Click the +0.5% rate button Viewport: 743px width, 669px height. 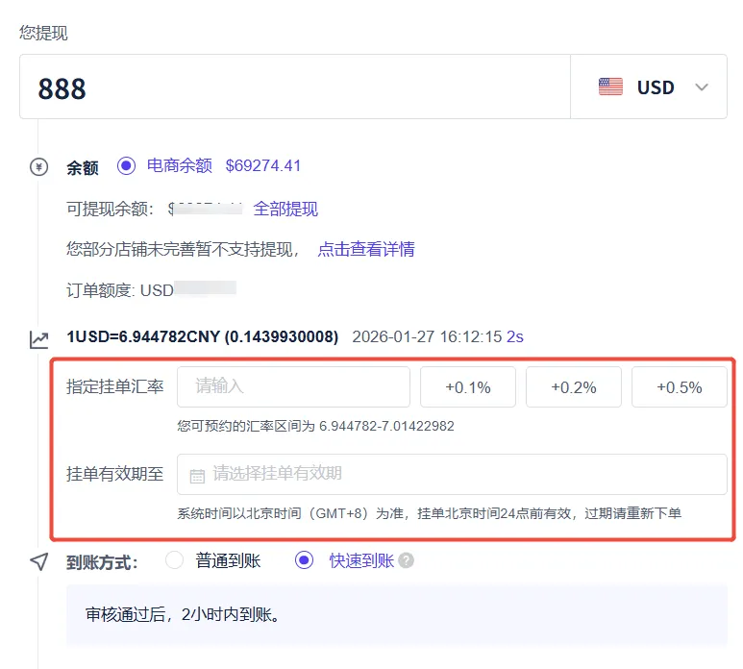tap(679, 386)
